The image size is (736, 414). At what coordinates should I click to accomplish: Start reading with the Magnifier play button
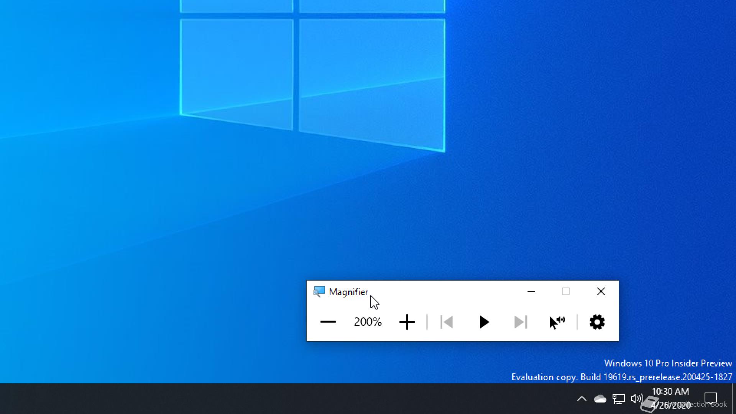coord(484,322)
